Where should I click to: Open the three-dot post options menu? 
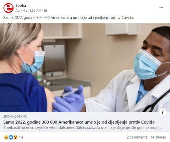click(x=162, y=8)
